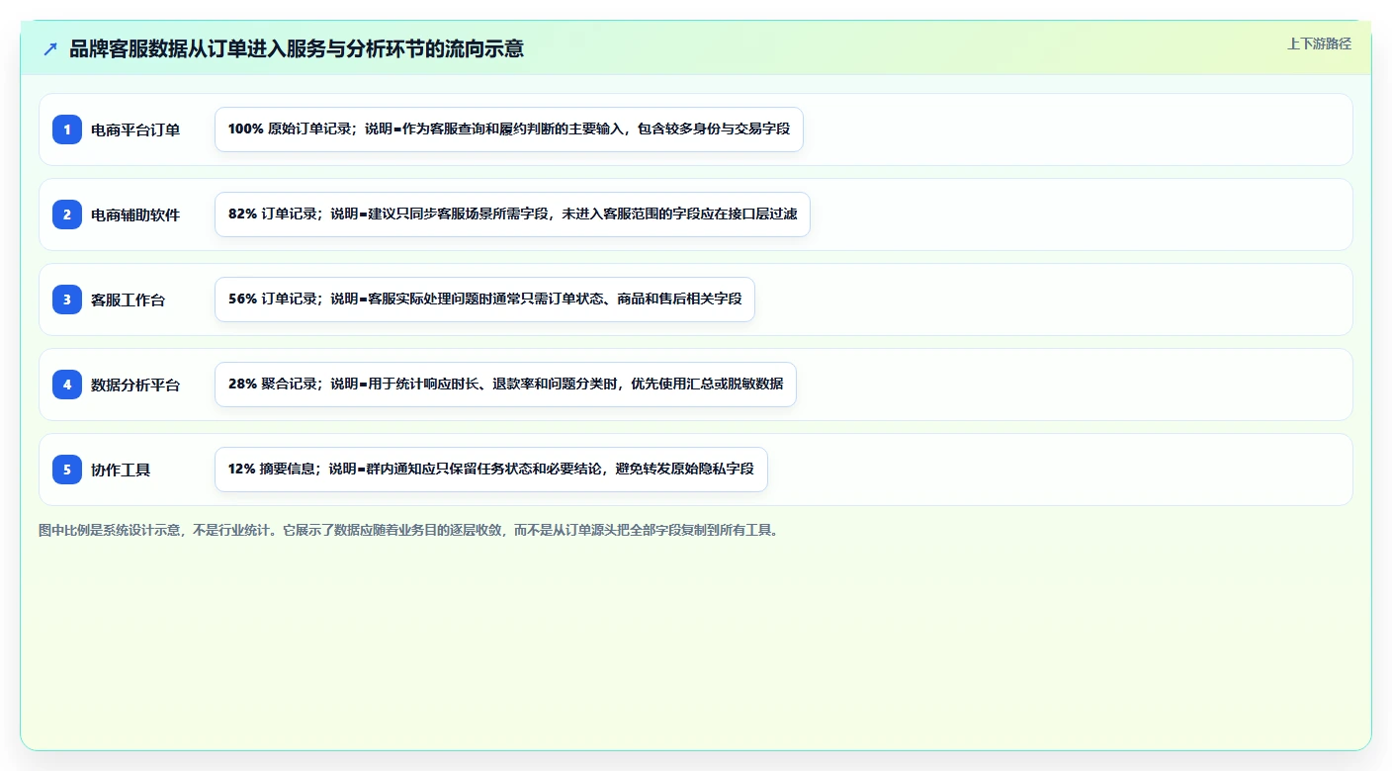
Task: Click the step 3 number badge
Action: point(67,300)
